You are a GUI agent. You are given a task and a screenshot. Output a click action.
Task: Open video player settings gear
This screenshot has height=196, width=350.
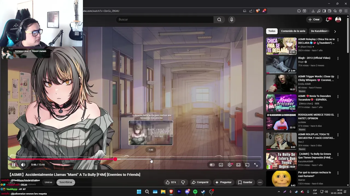pos(230,165)
